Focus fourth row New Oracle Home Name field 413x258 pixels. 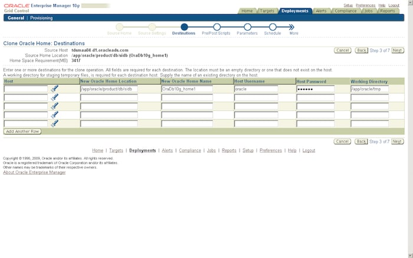[187, 115]
